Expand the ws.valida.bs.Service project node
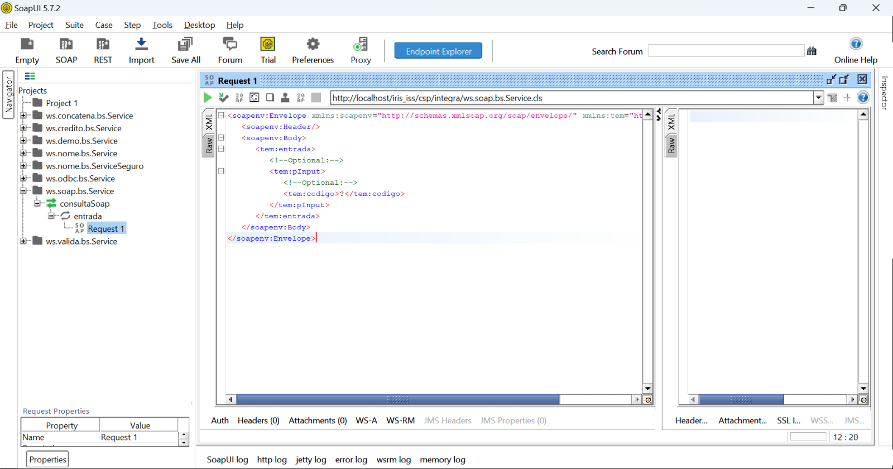The image size is (893, 469). pos(23,241)
